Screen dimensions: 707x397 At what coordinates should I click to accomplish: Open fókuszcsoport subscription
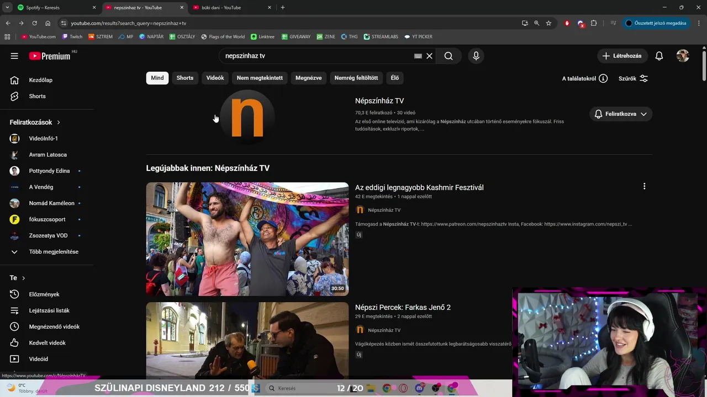47,219
